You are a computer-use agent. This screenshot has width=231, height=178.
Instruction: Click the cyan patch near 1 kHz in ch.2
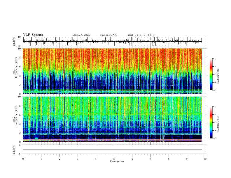36,138
